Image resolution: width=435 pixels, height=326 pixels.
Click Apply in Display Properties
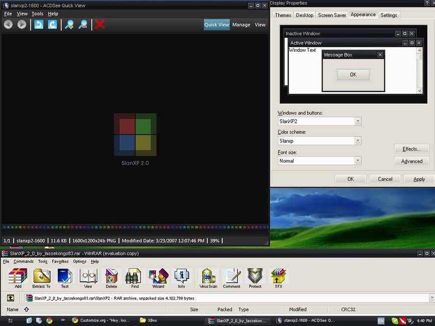pyautogui.click(x=419, y=179)
